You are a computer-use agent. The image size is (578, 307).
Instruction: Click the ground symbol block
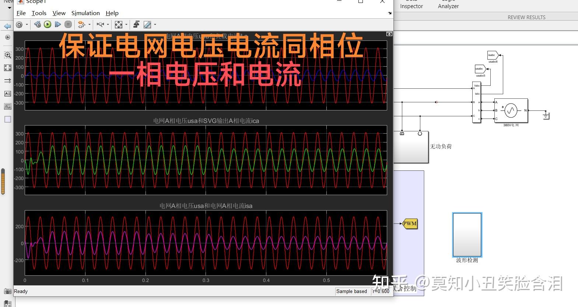point(546,116)
